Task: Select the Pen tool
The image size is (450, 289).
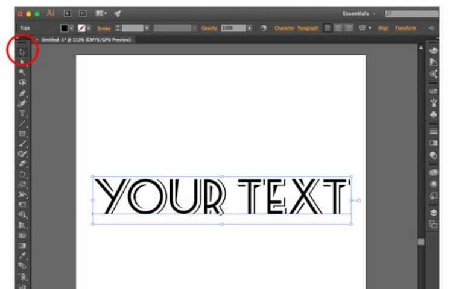Action: 22,93
